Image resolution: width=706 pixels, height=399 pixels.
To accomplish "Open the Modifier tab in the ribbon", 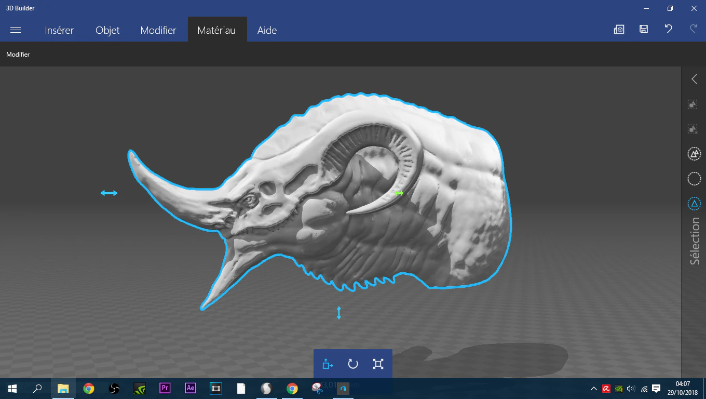I will (x=158, y=30).
